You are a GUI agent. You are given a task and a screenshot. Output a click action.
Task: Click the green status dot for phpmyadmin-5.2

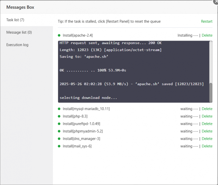(x=59, y=131)
